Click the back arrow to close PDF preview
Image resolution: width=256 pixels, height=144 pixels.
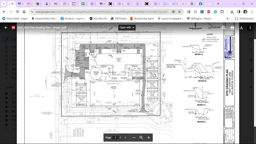point(6,28)
